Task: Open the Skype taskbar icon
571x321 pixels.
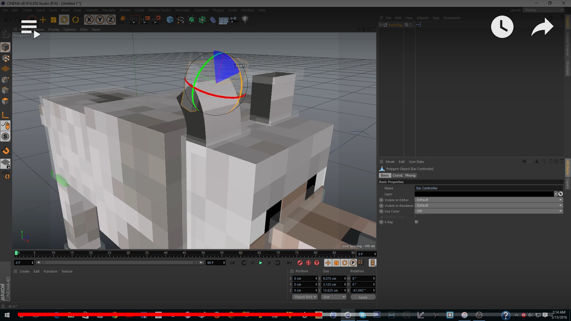Action: click(x=362, y=315)
